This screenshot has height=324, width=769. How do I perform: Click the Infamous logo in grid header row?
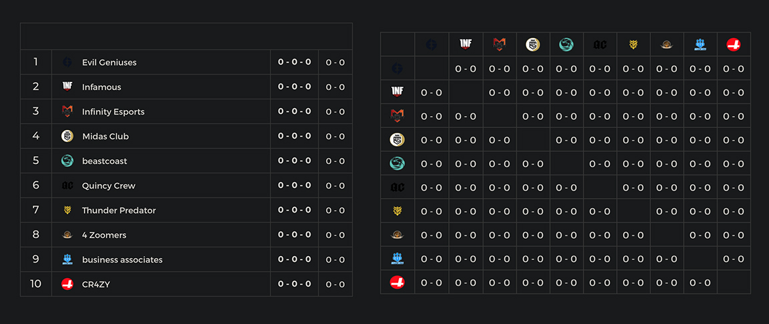click(x=466, y=45)
